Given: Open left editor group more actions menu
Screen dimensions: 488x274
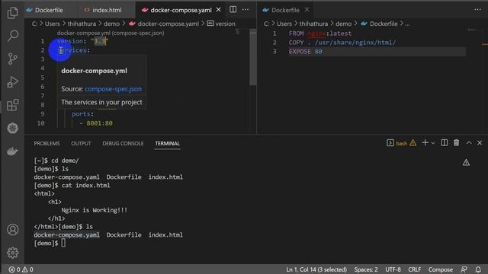Looking at the screenshot, I should point(246,10).
